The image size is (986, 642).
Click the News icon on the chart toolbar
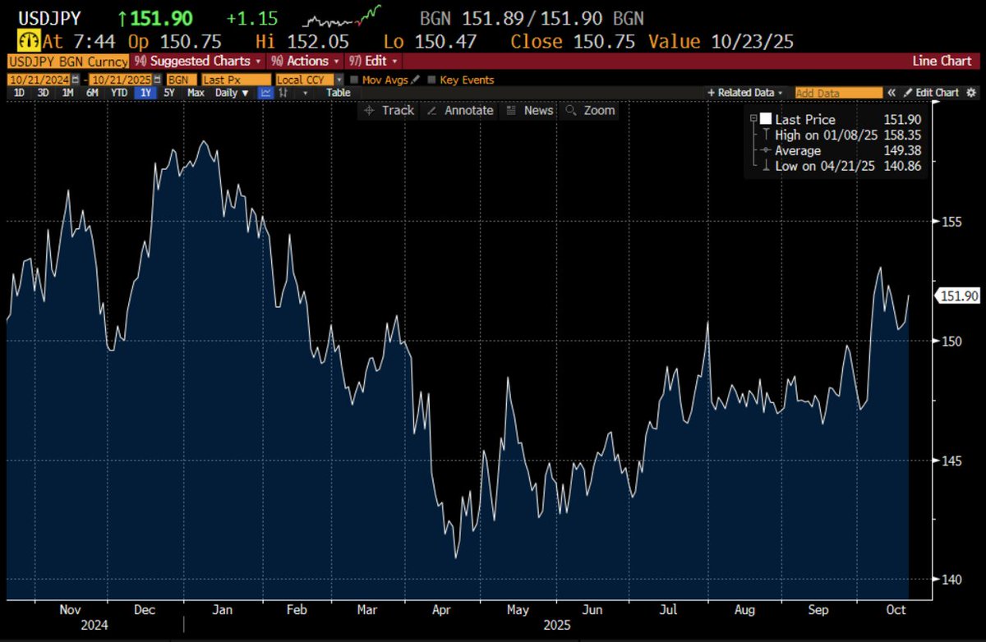point(529,110)
